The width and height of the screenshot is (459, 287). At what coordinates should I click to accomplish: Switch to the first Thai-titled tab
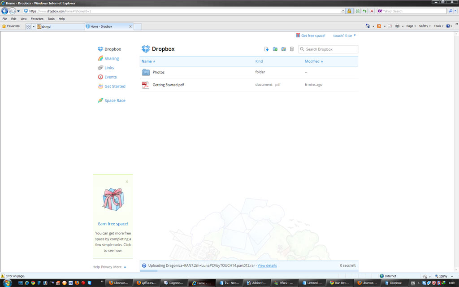tap(60, 26)
